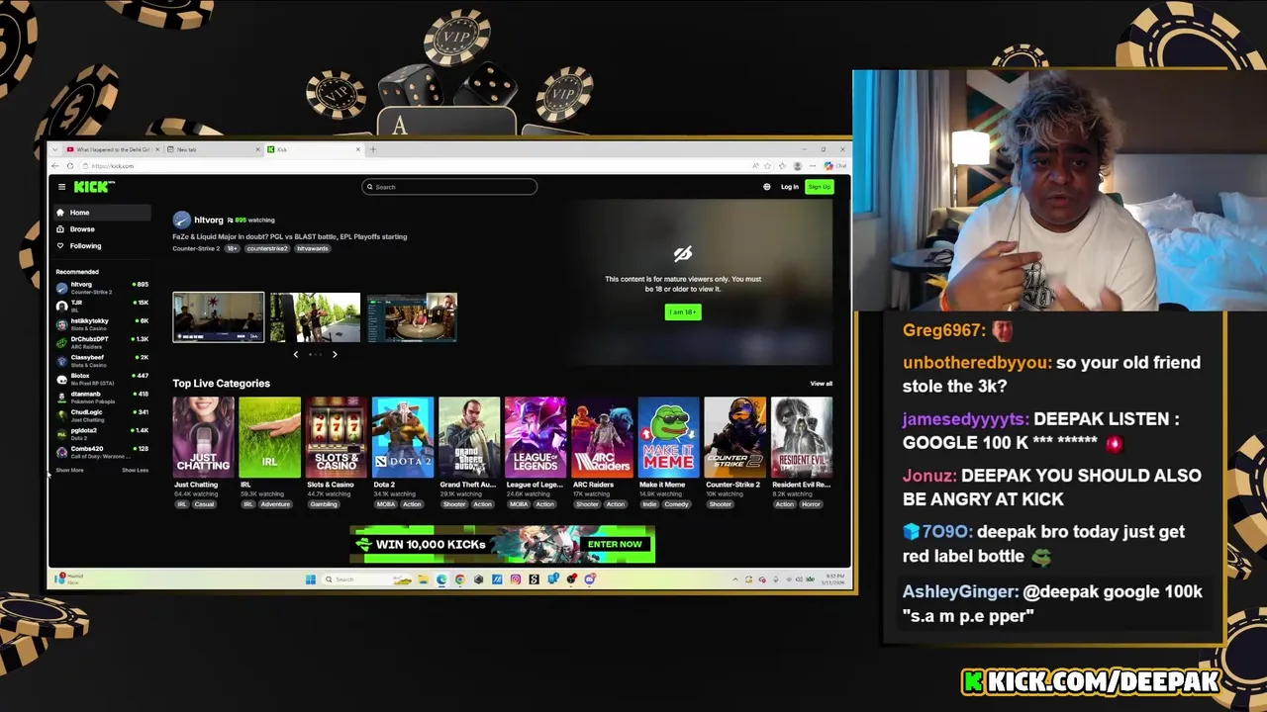
Task: Open Biotox recommended channel
Action: 102,379
